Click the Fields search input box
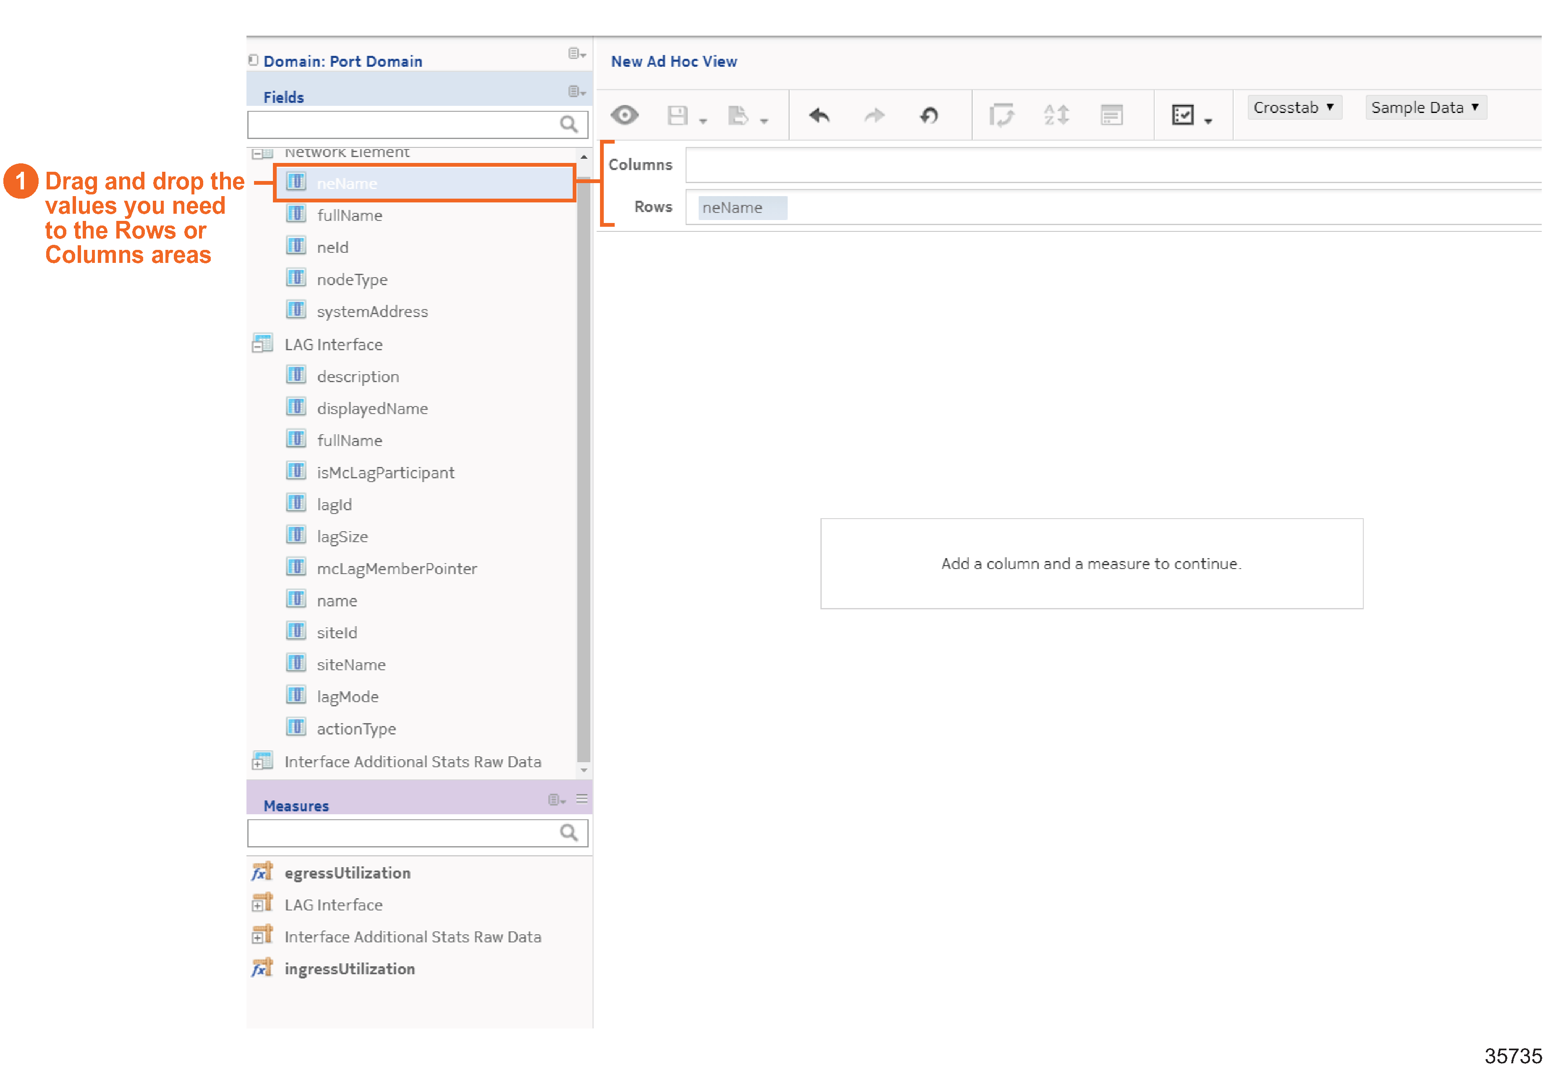This screenshot has height=1070, width=1543. pos(402,125)
